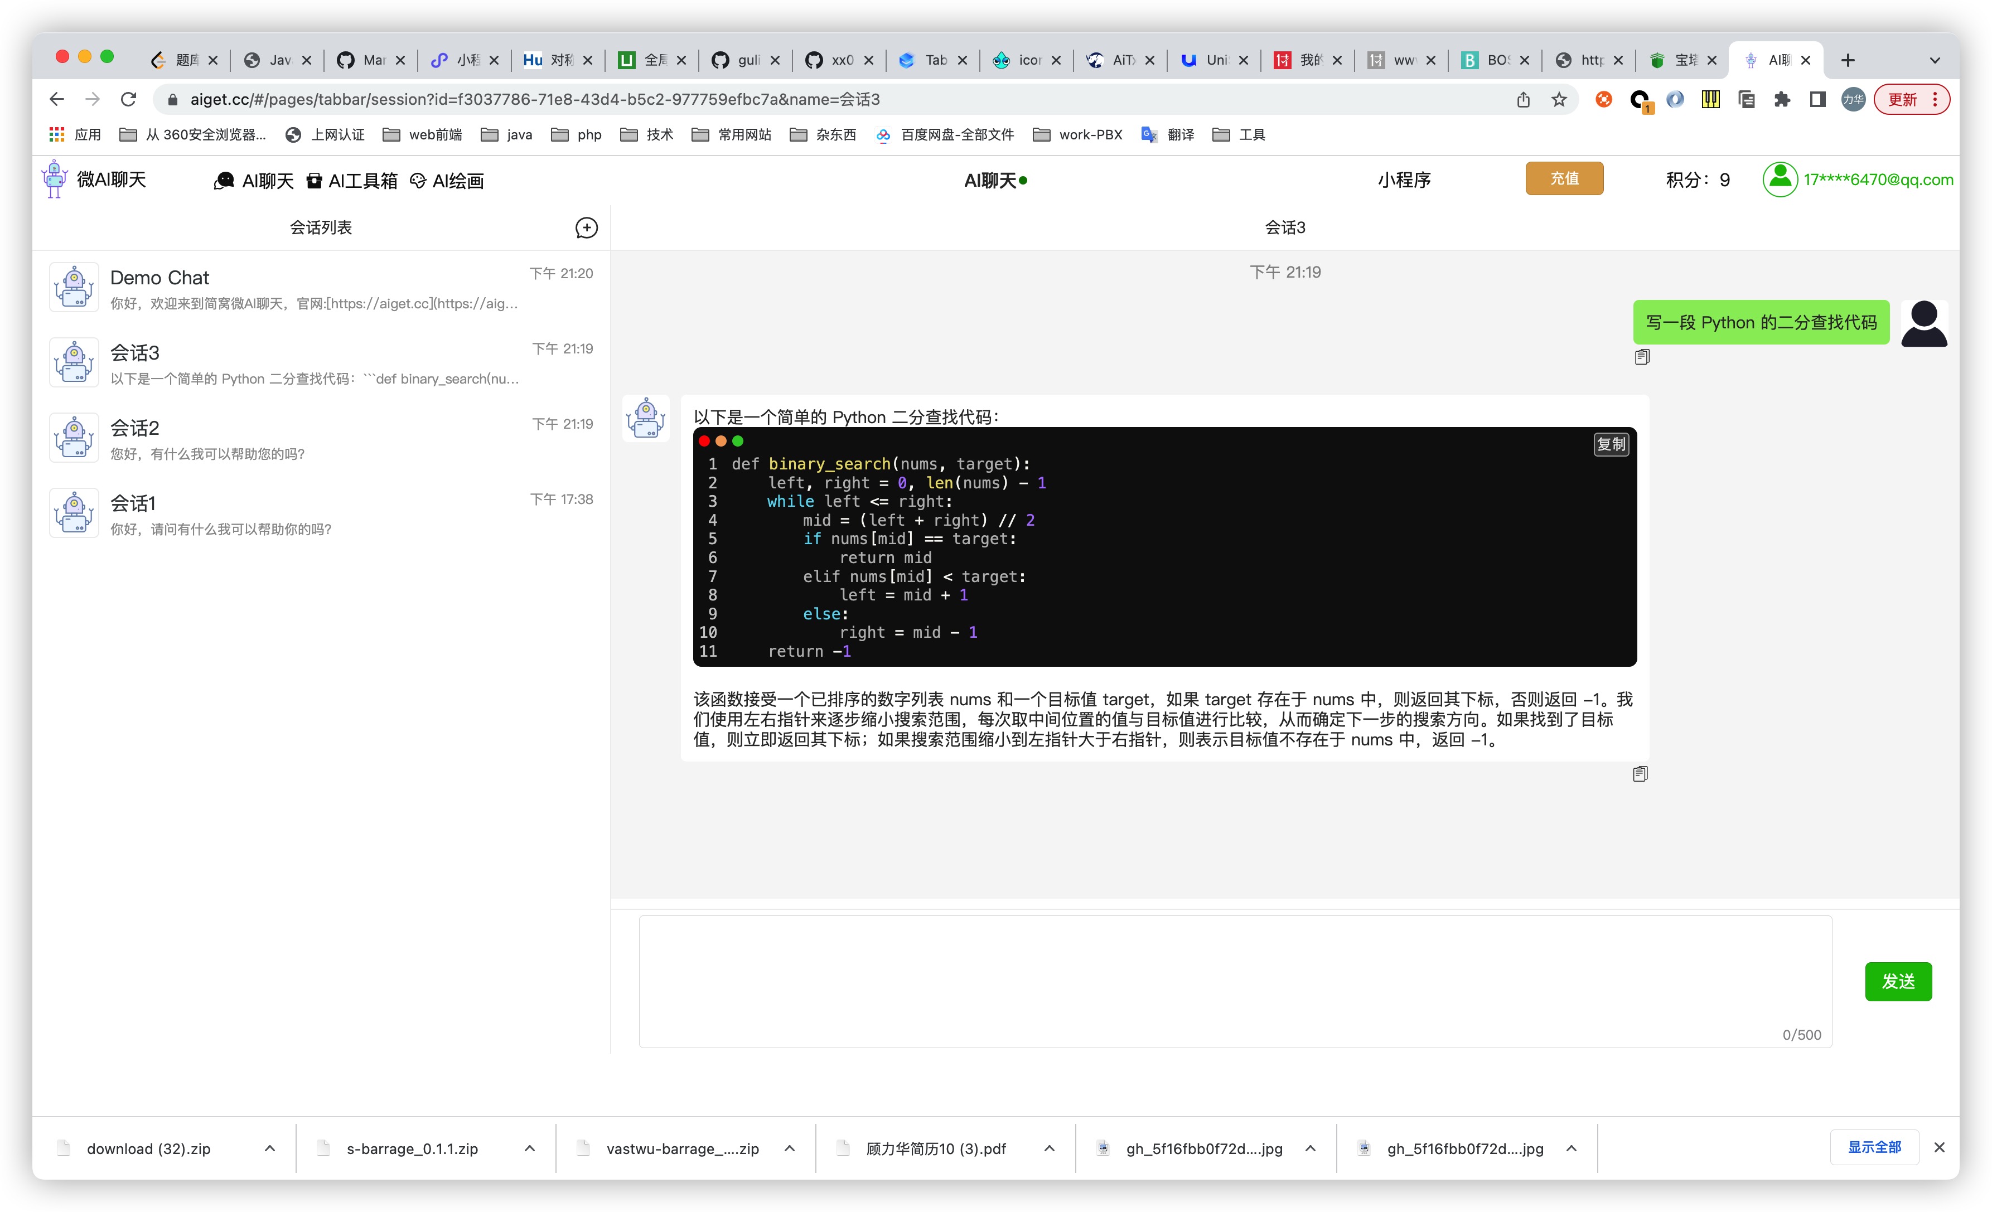The height and width of the screenshot is (1212, 1992).
Task: Copy the user's Python question message
Action: 1641,357
